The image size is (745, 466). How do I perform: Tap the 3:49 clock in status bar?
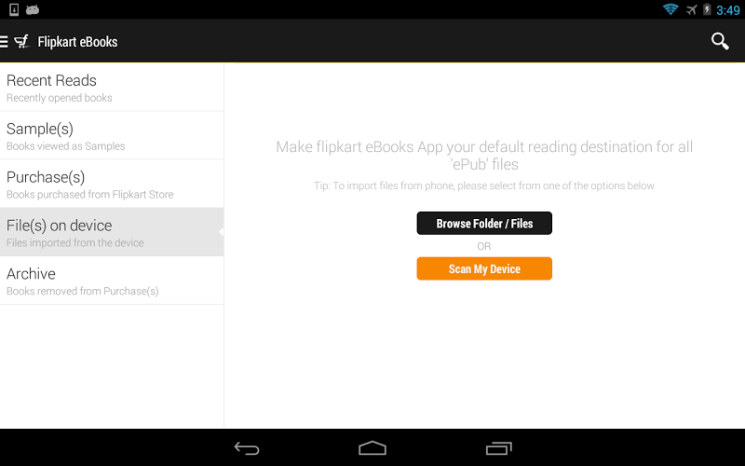[728, 10]
